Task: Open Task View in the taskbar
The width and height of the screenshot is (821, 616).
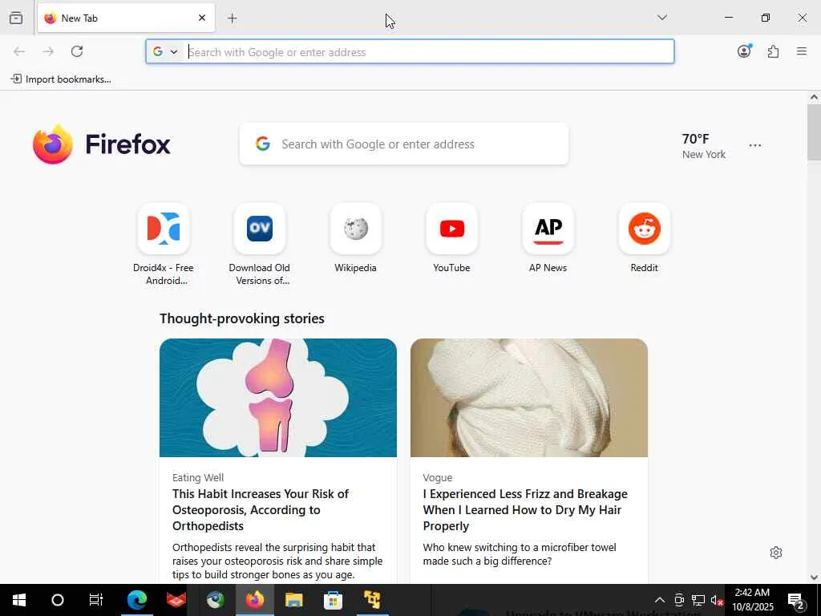Action: point(96,600)
